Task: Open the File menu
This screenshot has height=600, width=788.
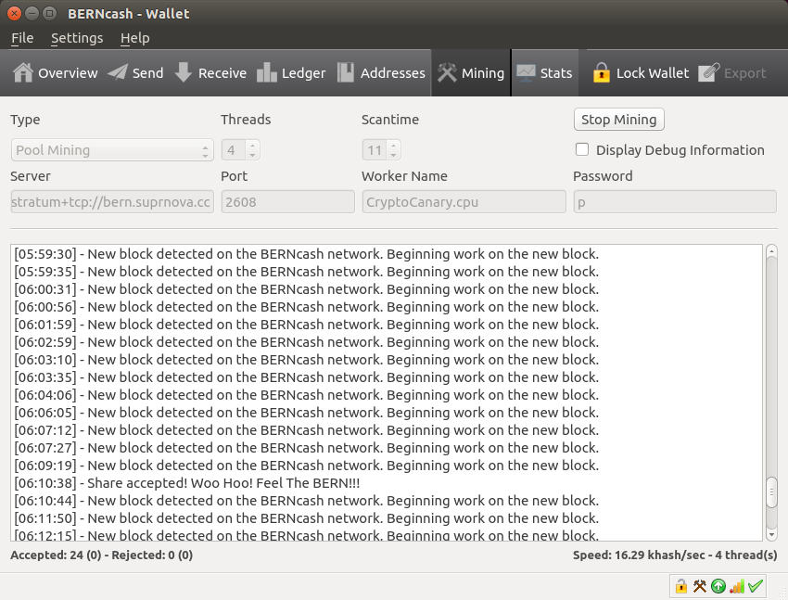Action: point(22,38)
